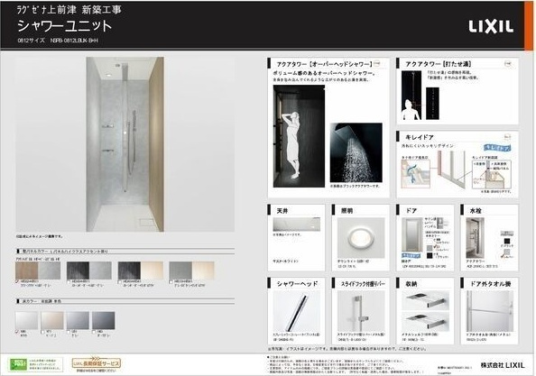The width and height of the screenshot is (536, 376).
Task: Pick the silver frame color in ドア card
Action: pyautogui.click(x=430, y=248)
